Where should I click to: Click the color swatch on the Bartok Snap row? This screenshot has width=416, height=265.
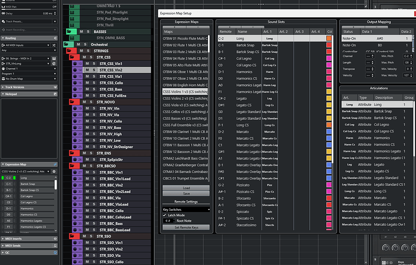pos(329,45)
